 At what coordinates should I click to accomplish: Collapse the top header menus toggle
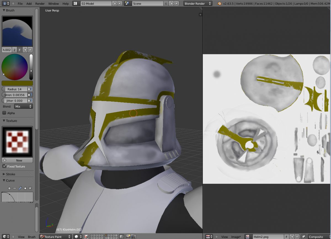[x=13, y=4]
